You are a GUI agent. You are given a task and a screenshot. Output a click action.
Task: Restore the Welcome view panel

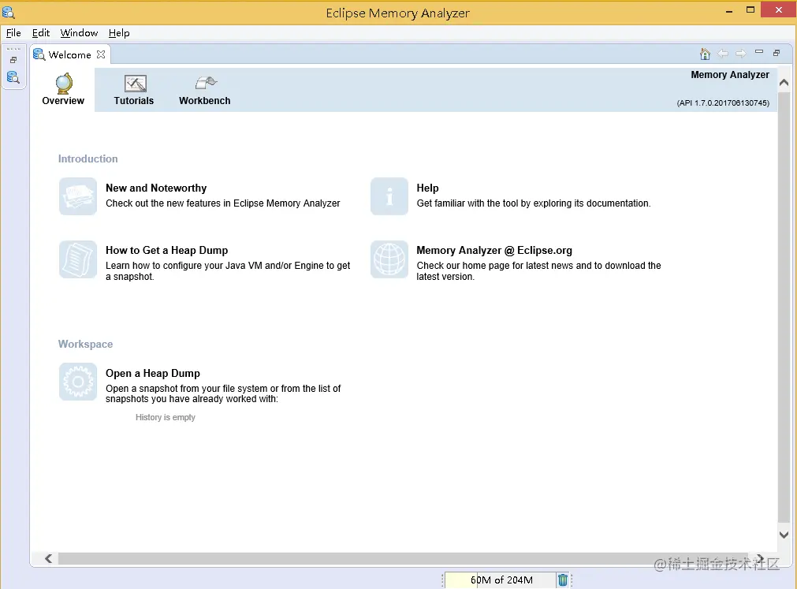[x=777, y=53]
